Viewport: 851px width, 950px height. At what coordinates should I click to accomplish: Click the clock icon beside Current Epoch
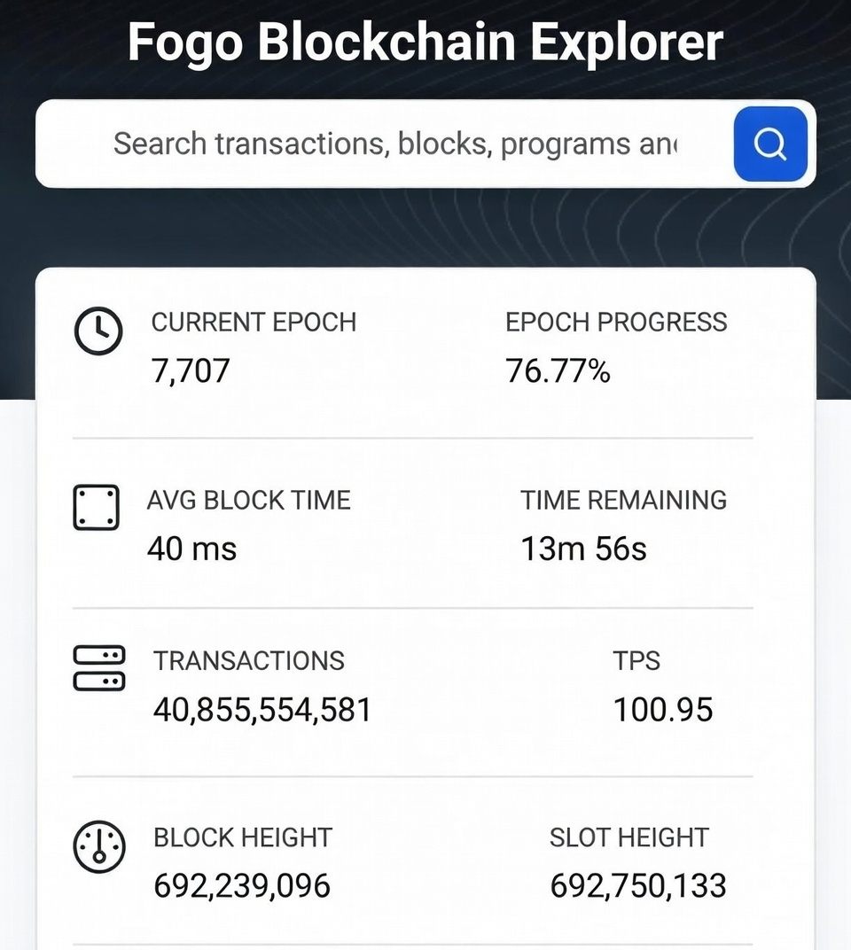(98, 331)
